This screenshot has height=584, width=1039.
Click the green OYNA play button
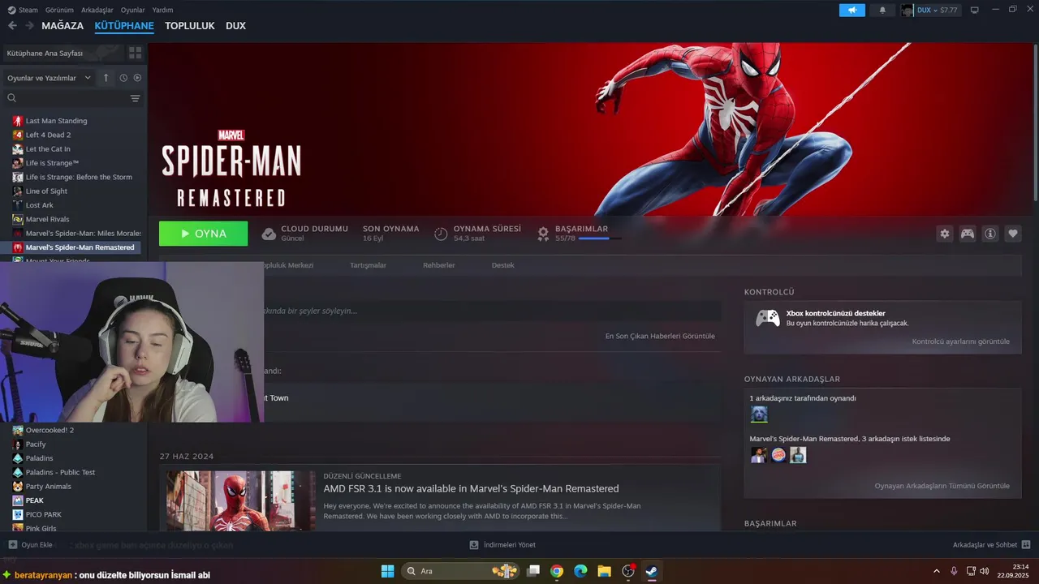coord(204,234)
